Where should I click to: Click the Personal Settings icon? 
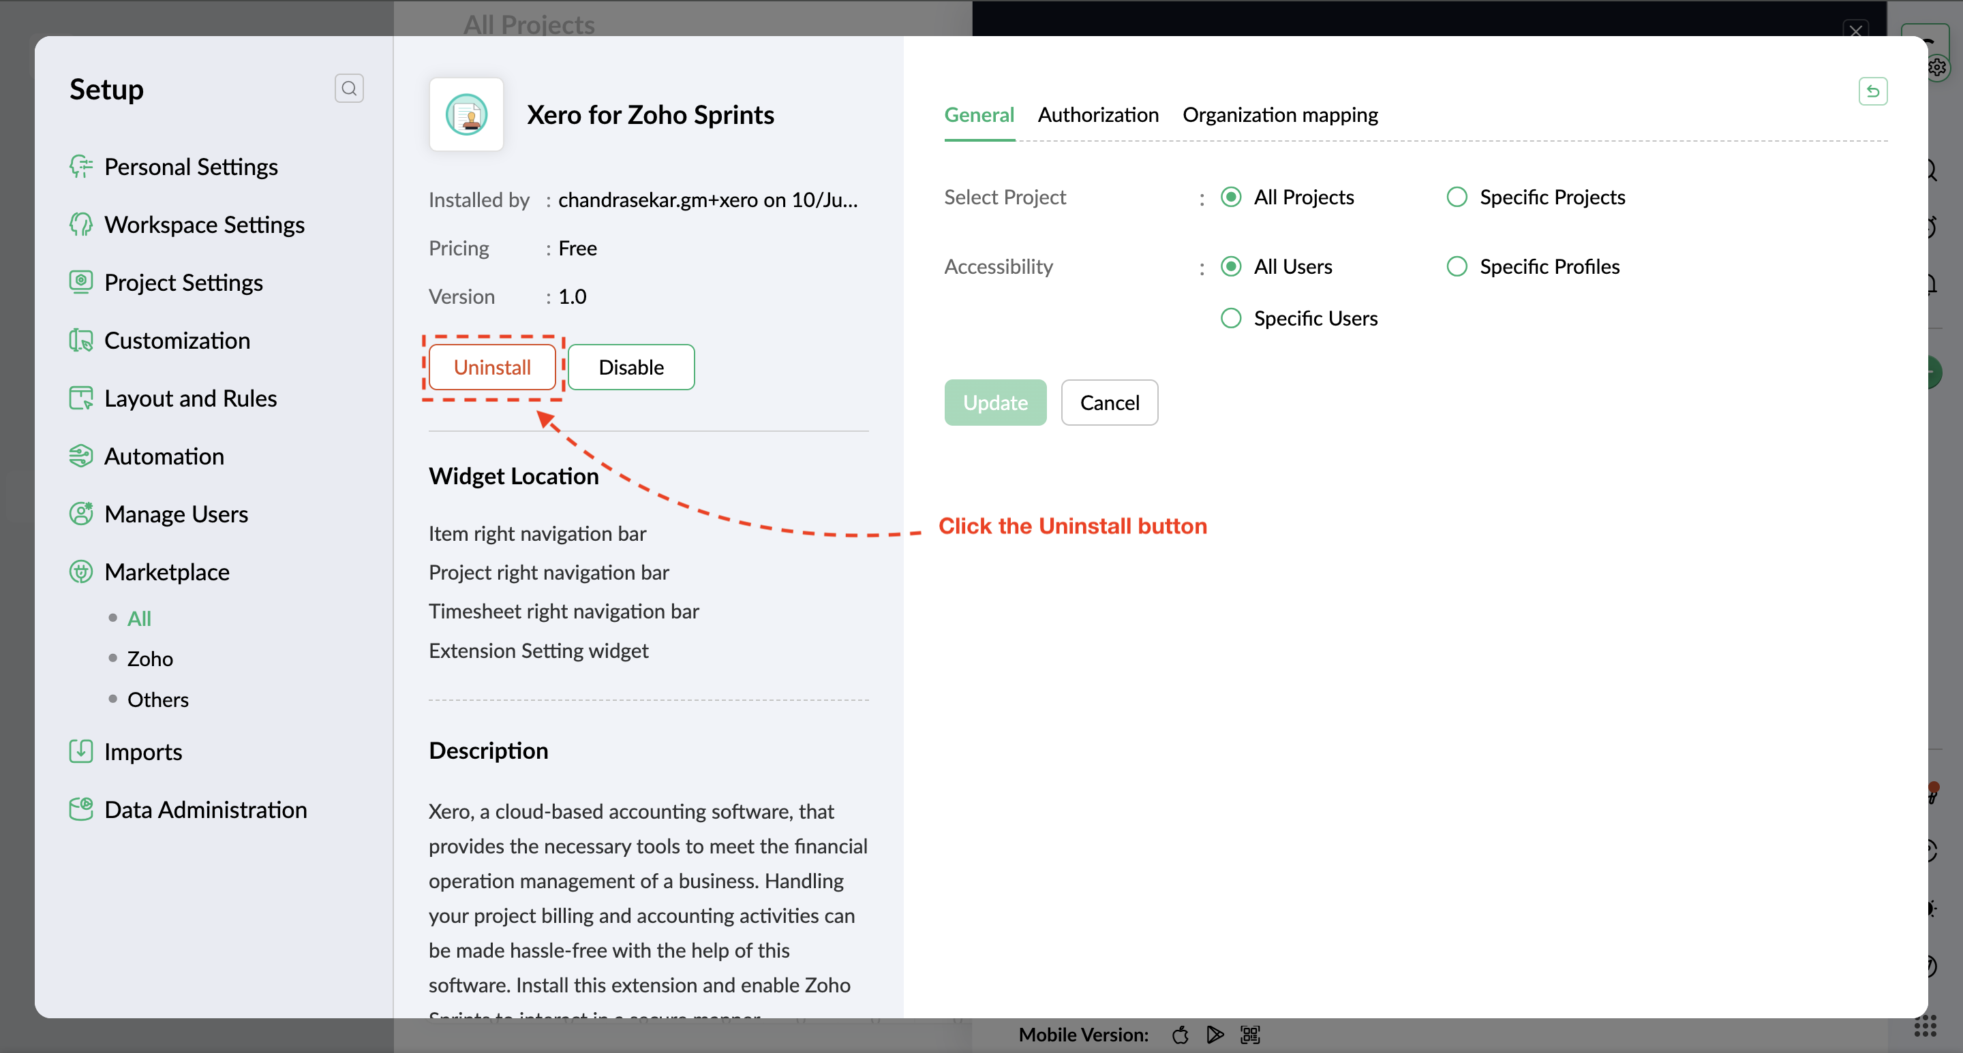(81, 167)
